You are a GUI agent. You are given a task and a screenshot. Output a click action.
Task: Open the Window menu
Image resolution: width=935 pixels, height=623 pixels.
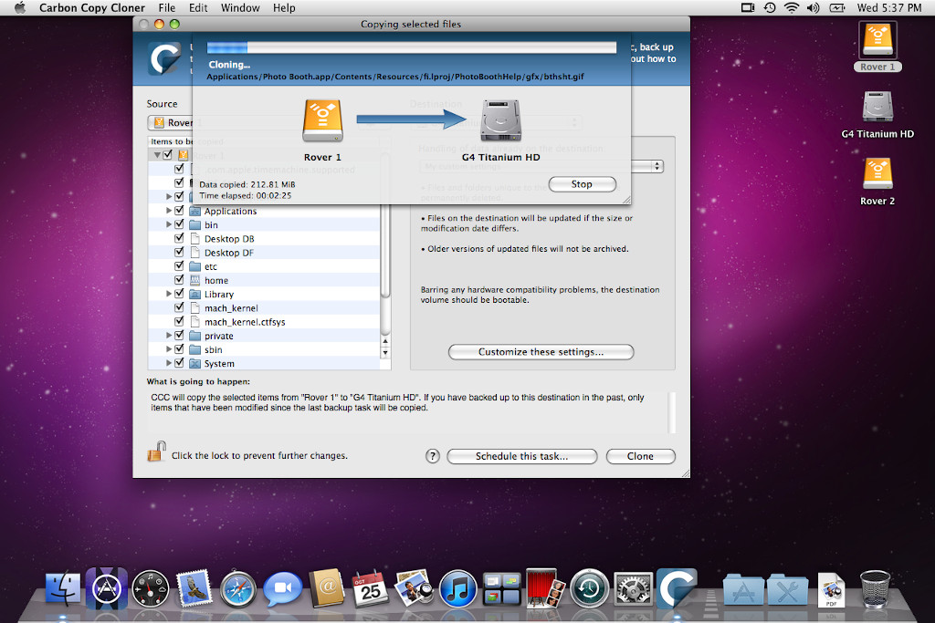tap(240, 7)
